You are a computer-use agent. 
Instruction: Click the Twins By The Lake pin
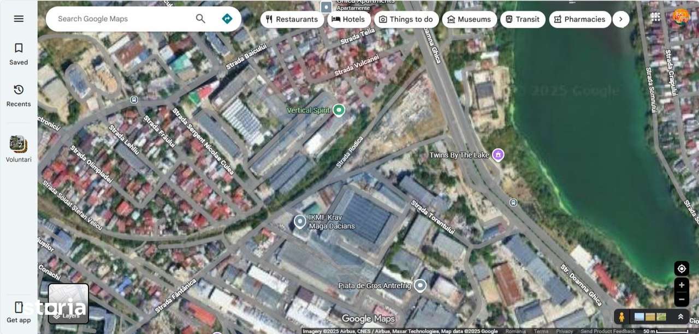click(498, 155)
